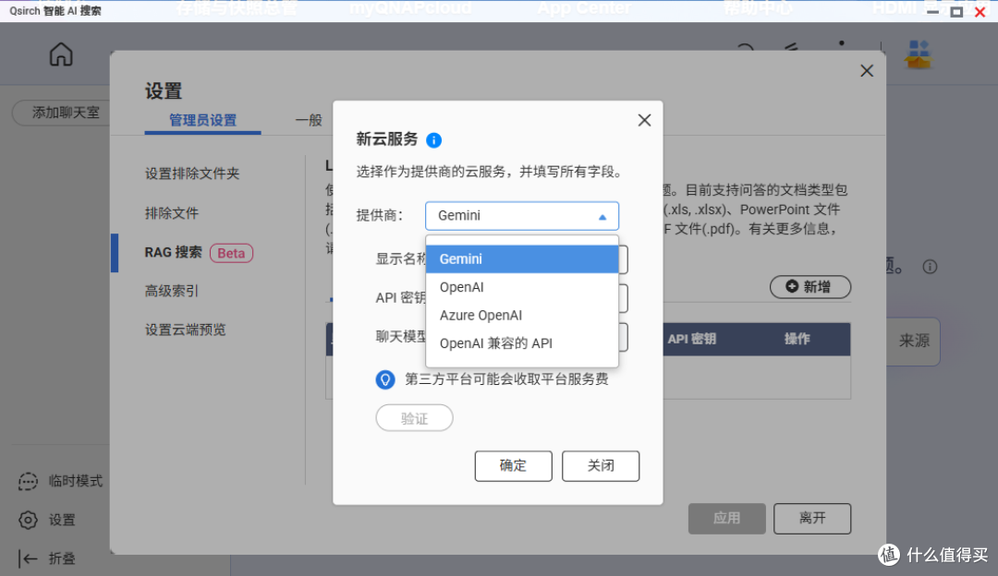Click the 来源 button on the right
This screenshot has height=576, width=998.
913,341
